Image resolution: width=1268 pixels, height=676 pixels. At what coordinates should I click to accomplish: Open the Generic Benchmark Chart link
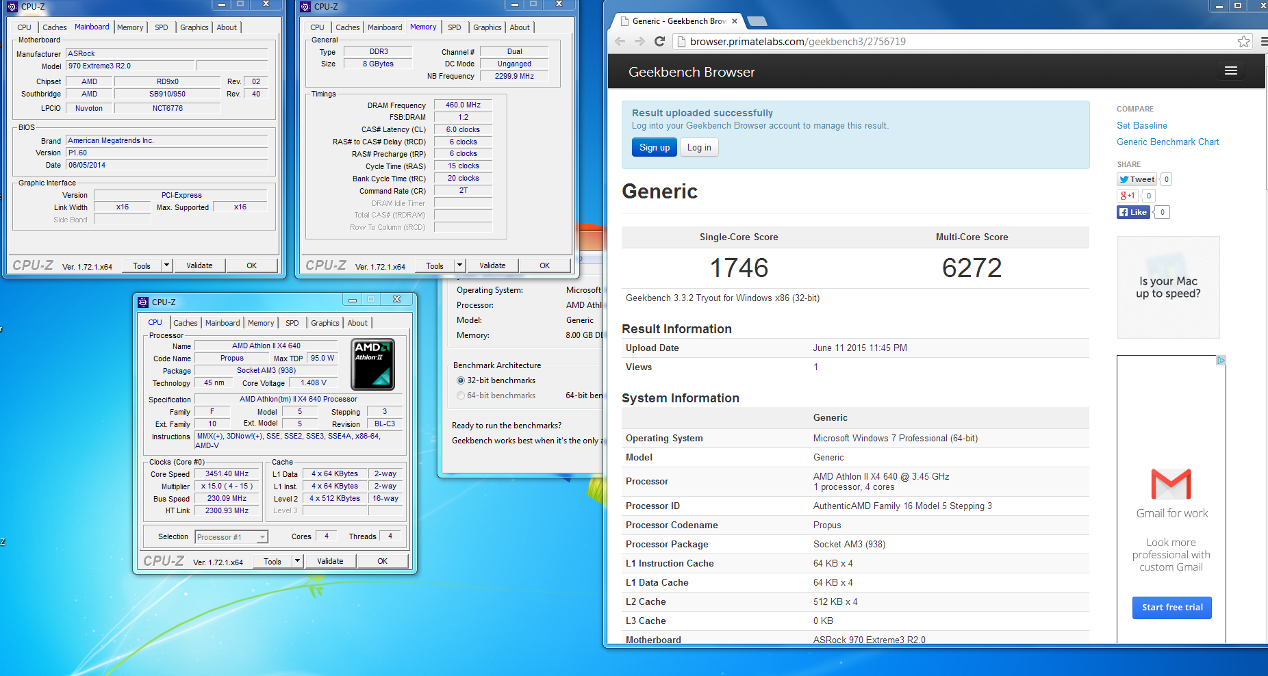click(1167, 142)
